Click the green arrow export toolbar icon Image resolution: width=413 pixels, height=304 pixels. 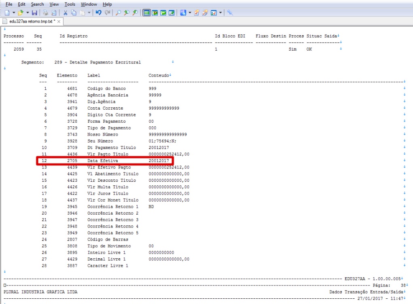pyautogui.click(x=172, y=13)
